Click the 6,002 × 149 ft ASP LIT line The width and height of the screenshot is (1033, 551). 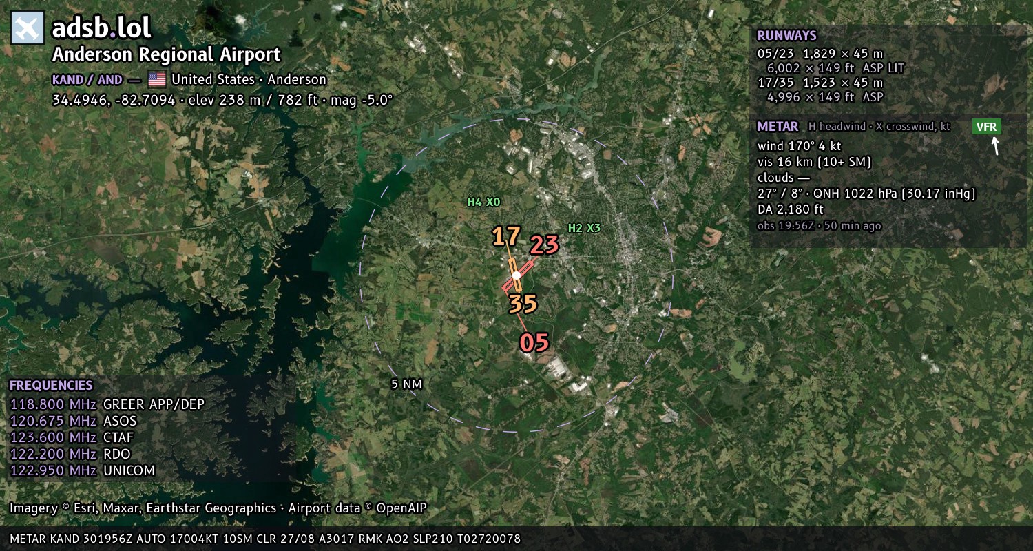[x=835, y=68]
